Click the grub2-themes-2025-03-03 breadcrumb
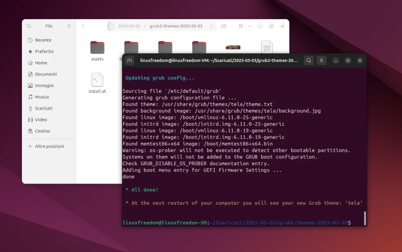The height and width of the screenshot is (252, 402). point(176,26)
